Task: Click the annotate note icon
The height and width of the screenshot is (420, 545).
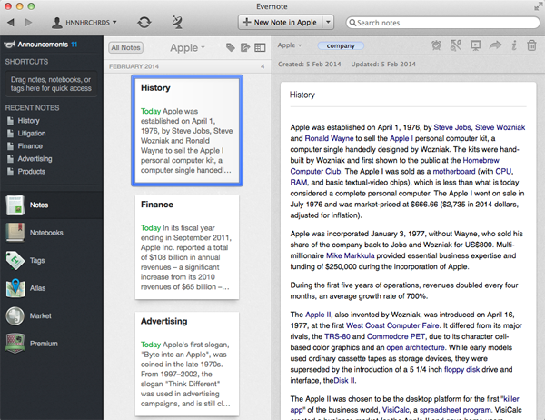Action: click(x=456, y=45)
